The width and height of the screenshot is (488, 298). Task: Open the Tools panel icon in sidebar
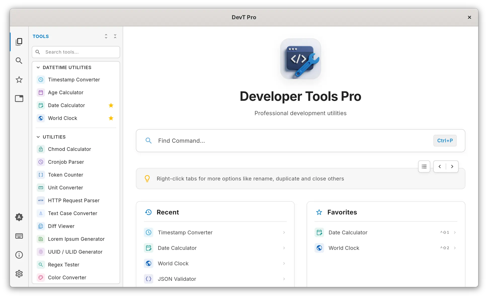pyautogui.click(x=19, y=42)
